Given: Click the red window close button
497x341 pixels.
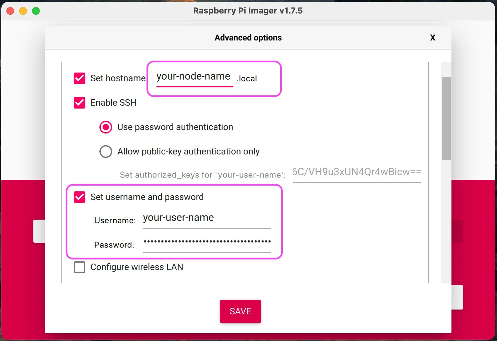Looking at the screenshot, I should (10, 11).
